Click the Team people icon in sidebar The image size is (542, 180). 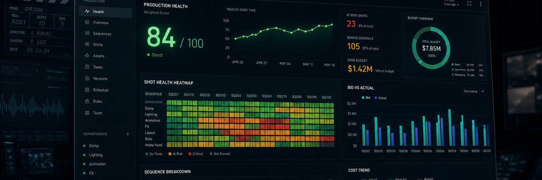point(87,113)
